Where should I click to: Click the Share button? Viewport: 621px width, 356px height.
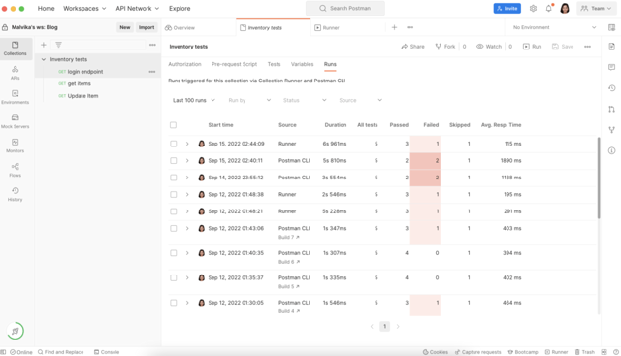[x=412, y=47]
